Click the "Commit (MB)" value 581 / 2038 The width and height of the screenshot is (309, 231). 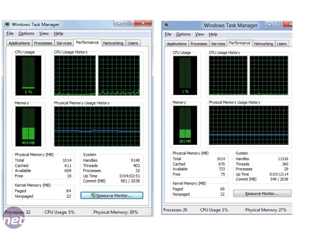click(x=130, y=181)
